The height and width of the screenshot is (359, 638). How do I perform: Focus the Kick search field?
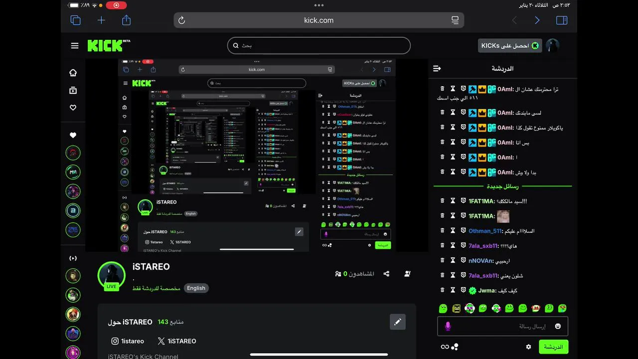click(x=319, y=45)
